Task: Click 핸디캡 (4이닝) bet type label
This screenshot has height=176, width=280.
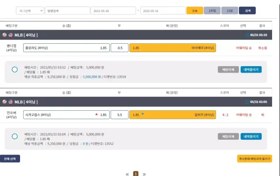Action: coord(11,48)
